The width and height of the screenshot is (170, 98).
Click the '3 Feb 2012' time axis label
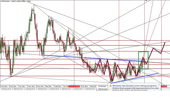tap(93, 86)
